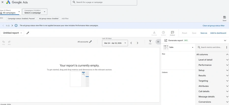229x105 pixels.
Task: Click the Column drop section
Action: pyautogui.click(x=178, y=87)
